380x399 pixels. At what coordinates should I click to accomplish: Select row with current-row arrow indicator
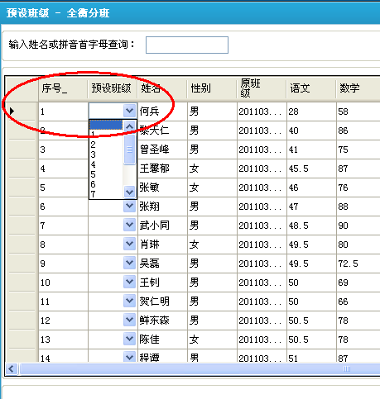point(22,112)
